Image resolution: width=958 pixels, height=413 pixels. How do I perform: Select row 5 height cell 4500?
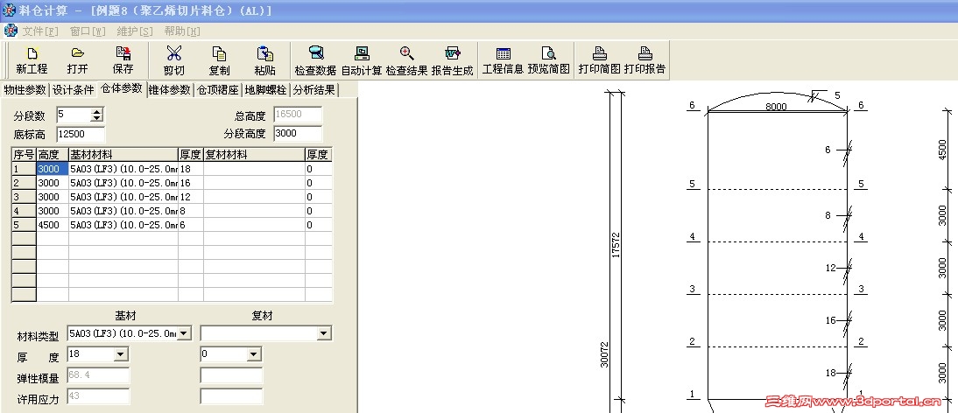click(x=52, y=225)
